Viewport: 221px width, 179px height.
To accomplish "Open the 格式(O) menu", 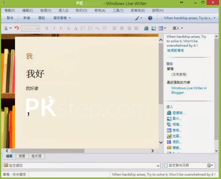I will pyautogui.click(x=81, y=11).
